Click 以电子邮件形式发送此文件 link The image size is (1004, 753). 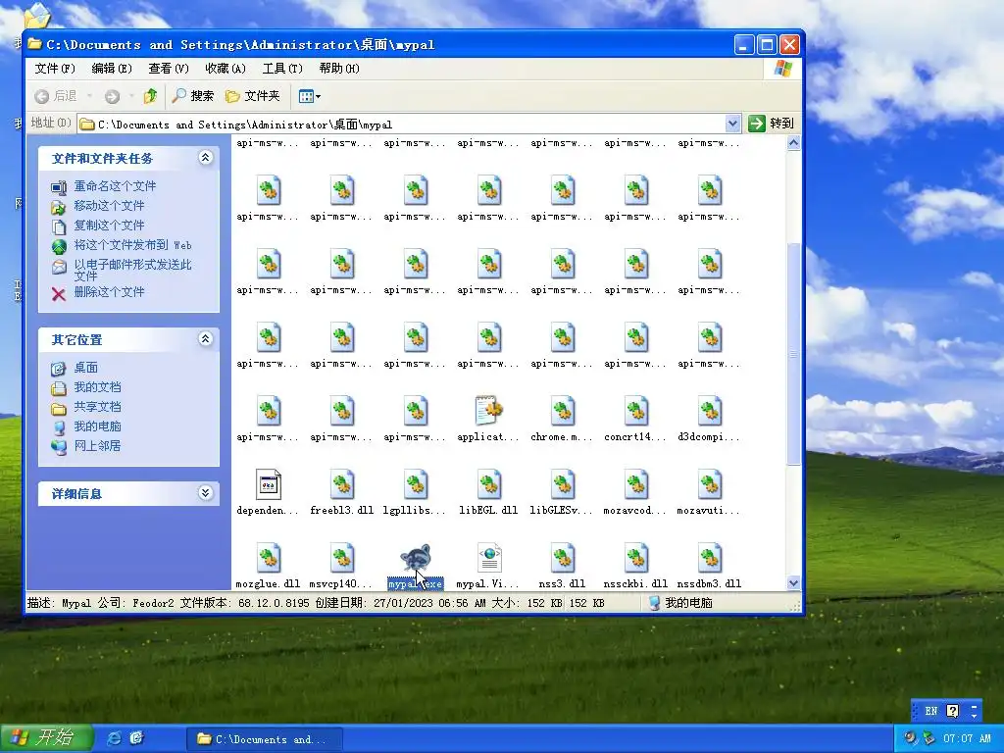132,271
